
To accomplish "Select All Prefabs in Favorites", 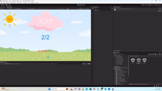I will click(120, 64).
